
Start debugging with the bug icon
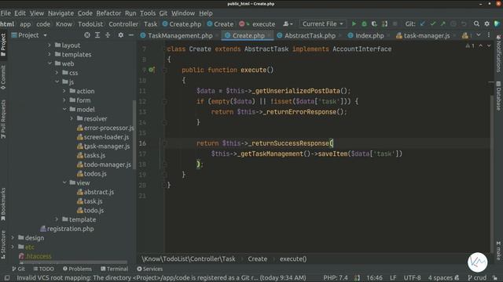pos(364,24)
